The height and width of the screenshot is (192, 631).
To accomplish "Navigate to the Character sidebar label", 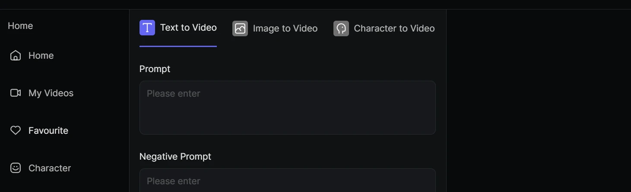I will tap(50, 168).
